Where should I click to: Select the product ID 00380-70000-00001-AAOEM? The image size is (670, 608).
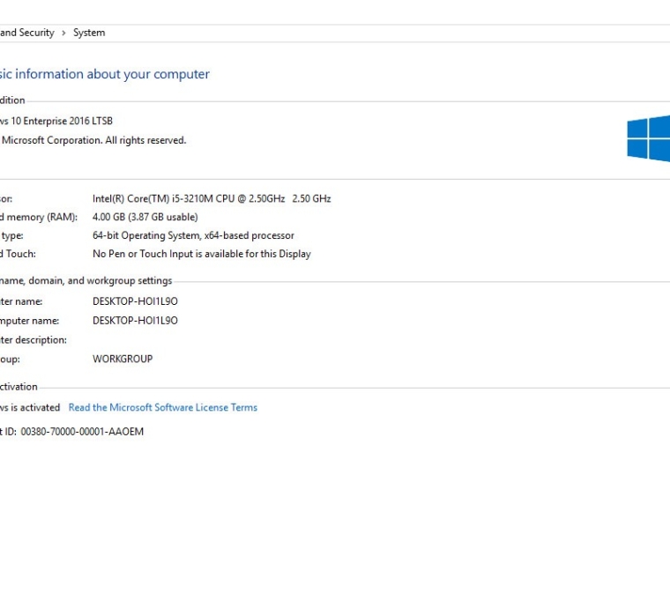pos(82,432)
